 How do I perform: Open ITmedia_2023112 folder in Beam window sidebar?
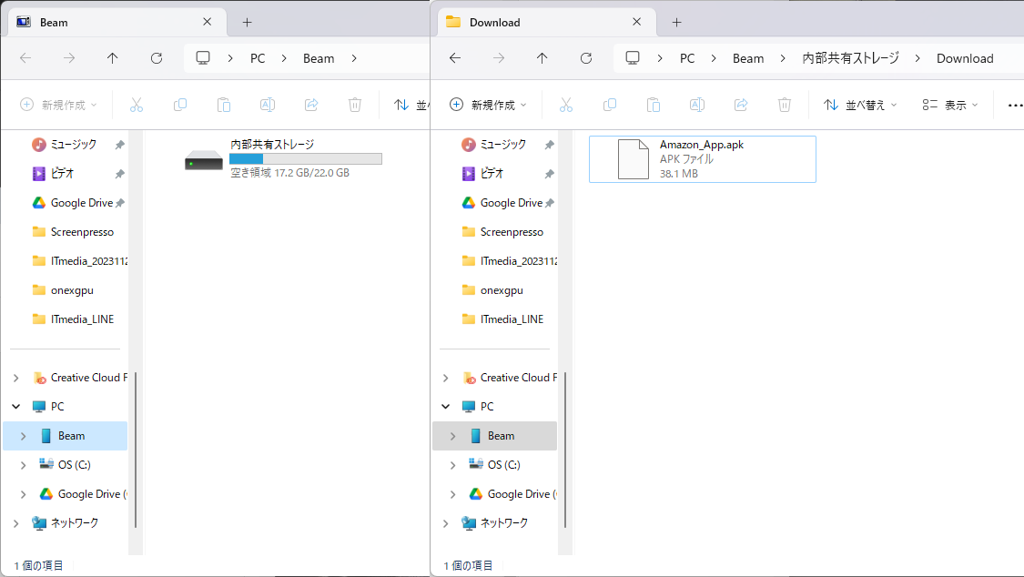click(x=82, y=261)
